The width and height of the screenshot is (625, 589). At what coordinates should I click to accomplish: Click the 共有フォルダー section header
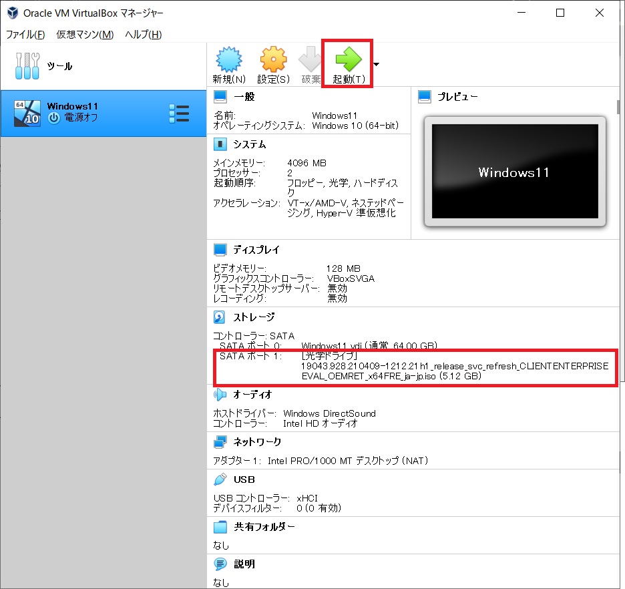pos(263,527)
